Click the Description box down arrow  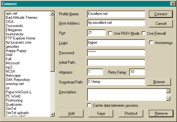(168, 98)
